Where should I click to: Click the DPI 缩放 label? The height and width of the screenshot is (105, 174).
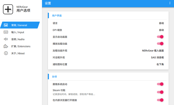click(57, 30)
